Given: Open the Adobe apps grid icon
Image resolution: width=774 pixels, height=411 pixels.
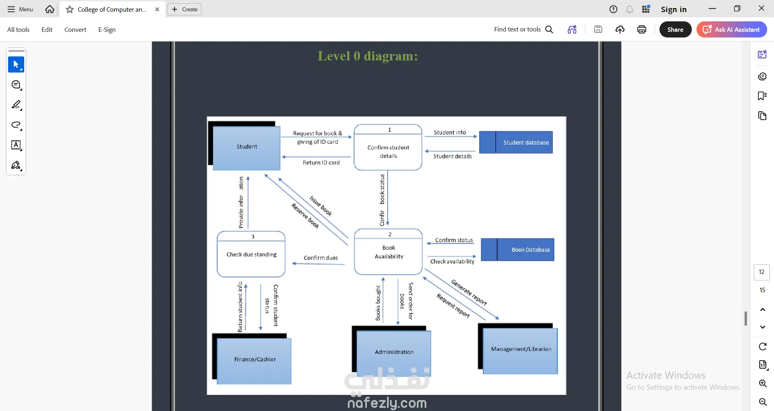Looking at the screenshot, I should pos(646,9).
